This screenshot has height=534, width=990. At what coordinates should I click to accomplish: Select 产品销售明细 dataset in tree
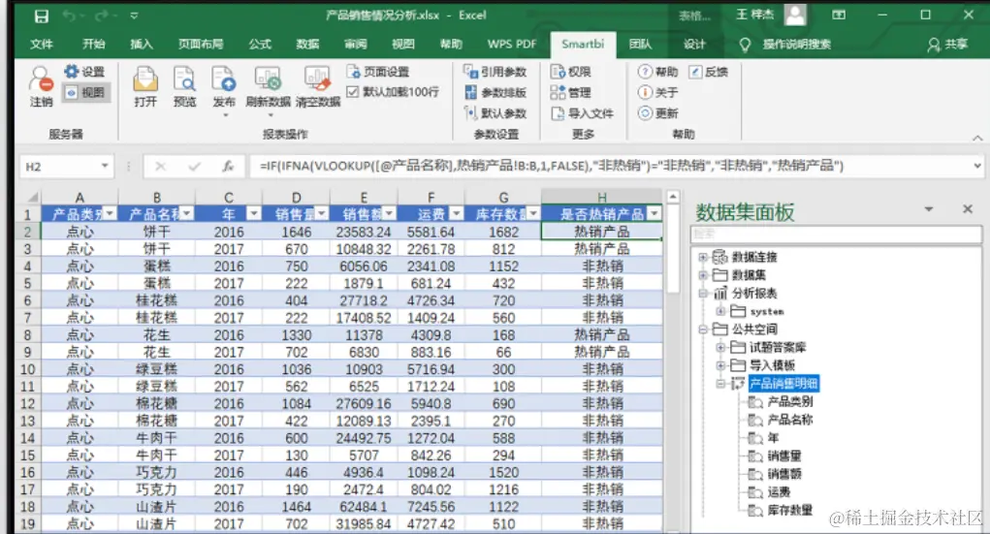tap(783, 383)
